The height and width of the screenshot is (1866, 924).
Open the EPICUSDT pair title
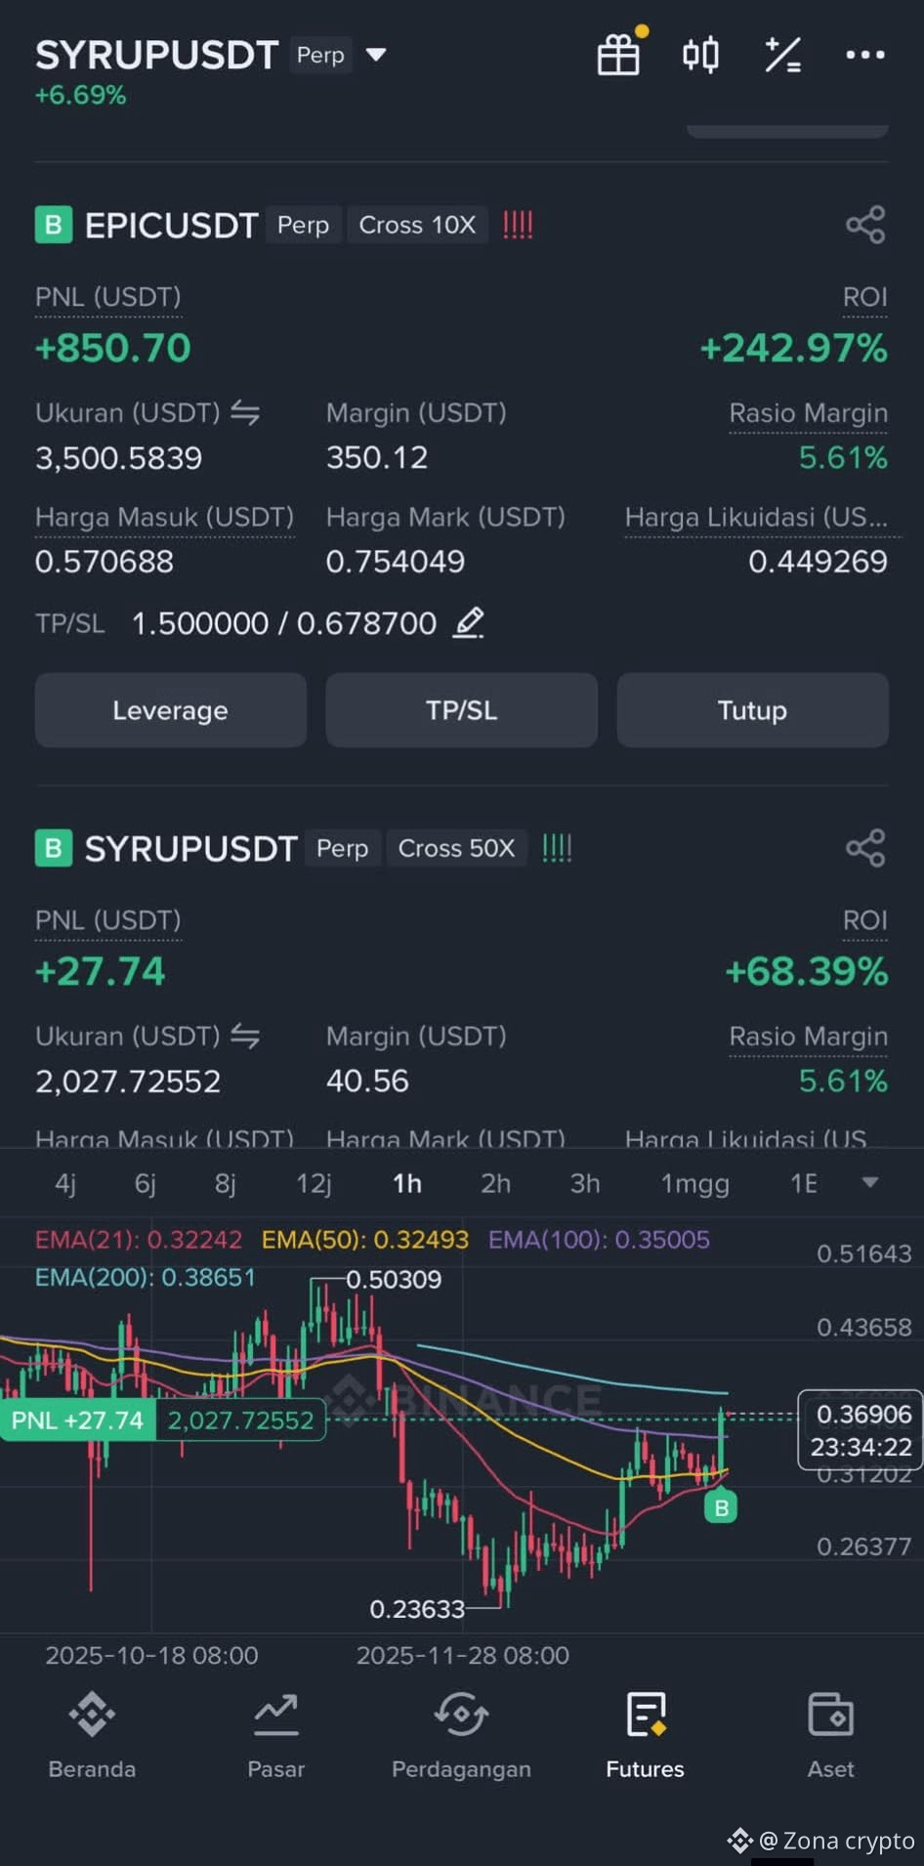171,226
